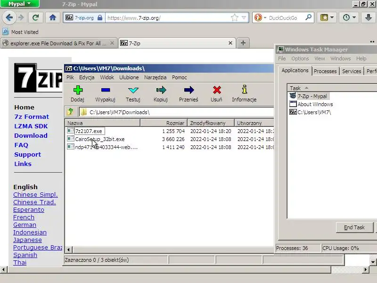Open the Edycja menu in 7-Zip
377x283 pixels.
tap(87, 77)
